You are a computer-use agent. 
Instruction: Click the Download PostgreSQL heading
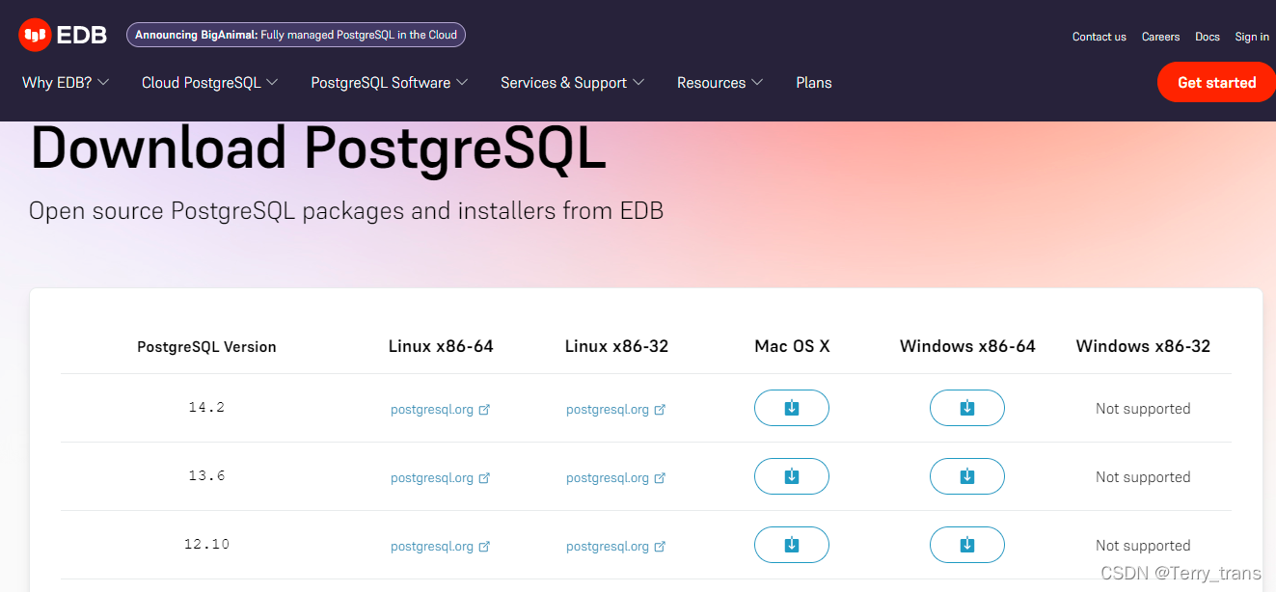tap(318, 149)
